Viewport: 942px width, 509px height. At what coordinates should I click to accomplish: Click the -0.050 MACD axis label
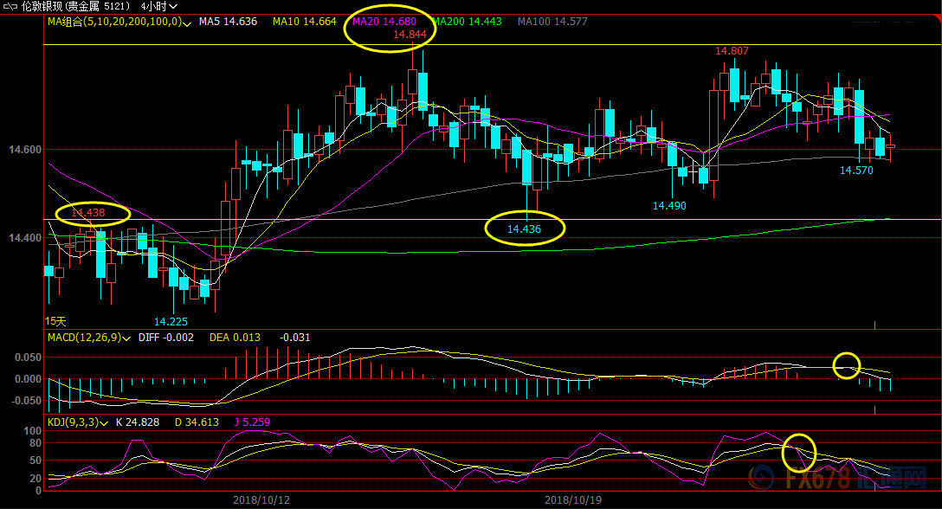(26, 401)
